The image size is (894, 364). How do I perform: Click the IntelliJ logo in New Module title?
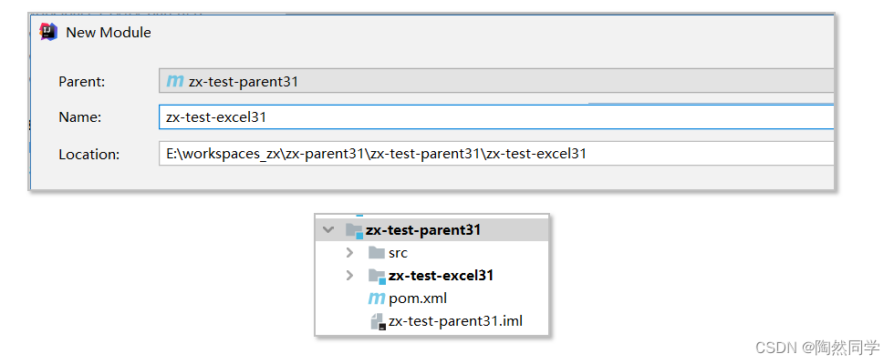point(48,32)
